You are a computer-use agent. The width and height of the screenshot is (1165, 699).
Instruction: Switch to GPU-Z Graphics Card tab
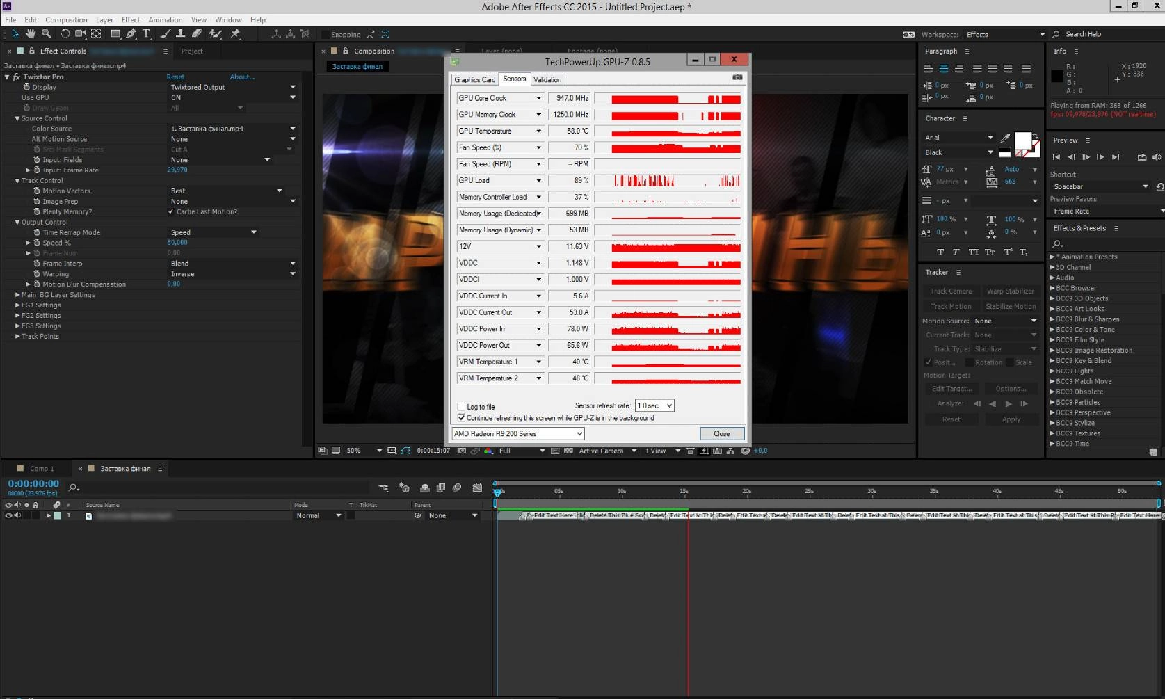point(474,79)
